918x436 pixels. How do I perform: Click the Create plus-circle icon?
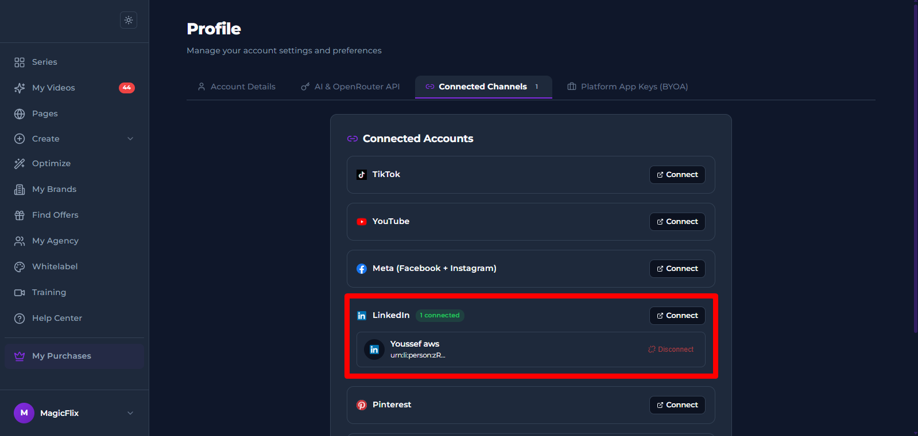pos(20,139)
